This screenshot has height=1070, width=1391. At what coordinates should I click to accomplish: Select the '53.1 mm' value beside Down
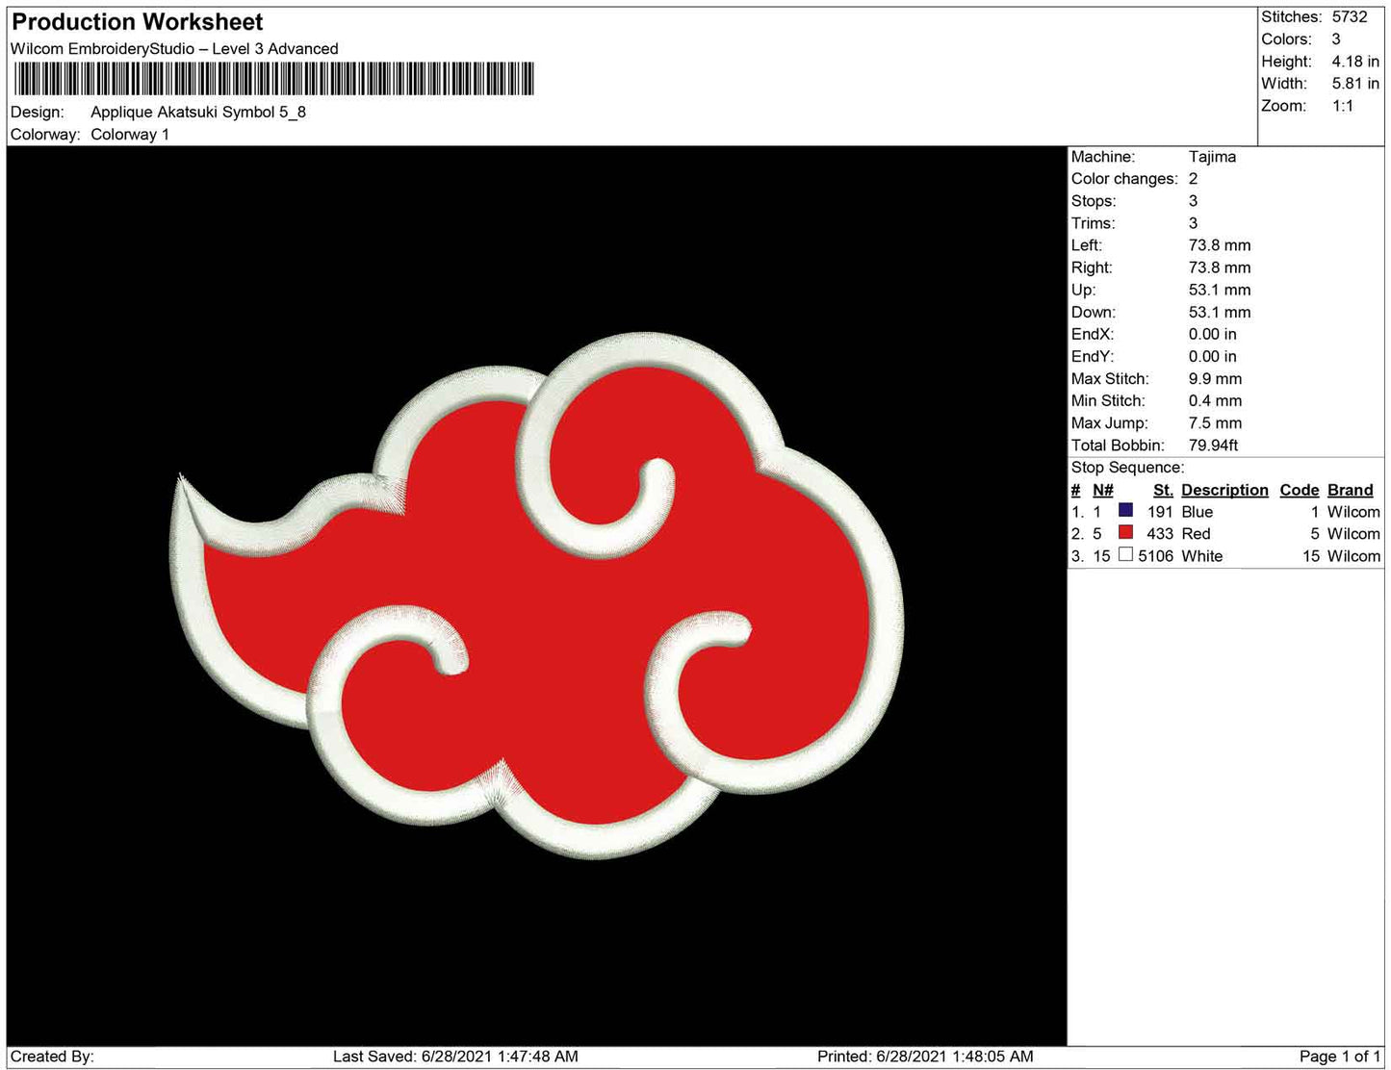tap(1220, 312)
